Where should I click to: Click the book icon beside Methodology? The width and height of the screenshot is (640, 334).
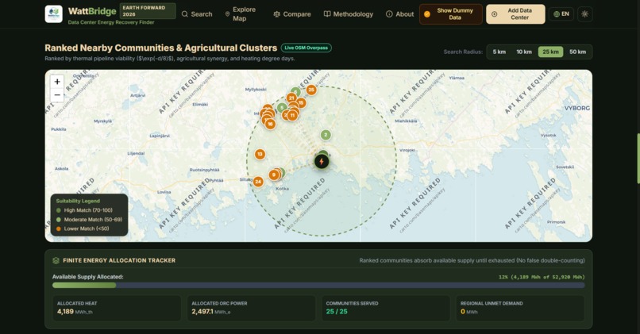tap(327, 13)
